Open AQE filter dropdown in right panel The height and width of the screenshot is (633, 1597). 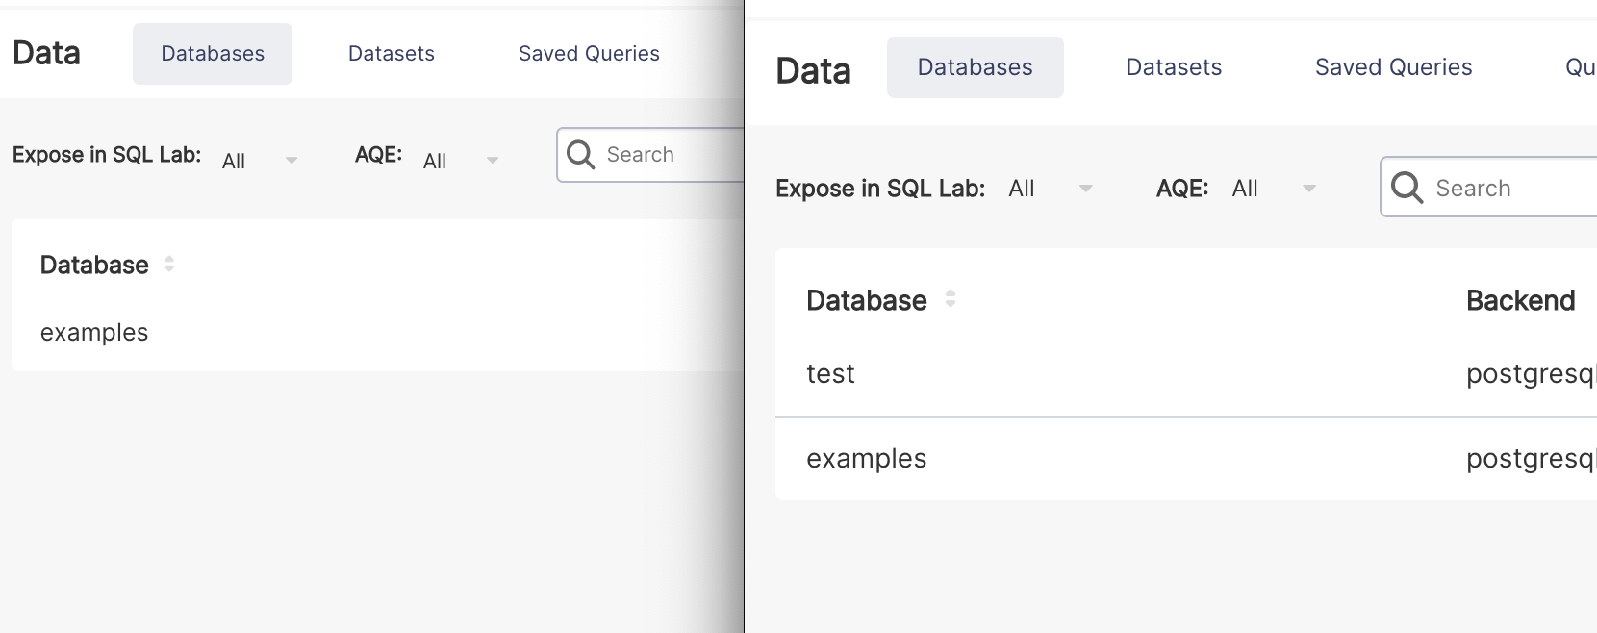[x=1274, y=189]
